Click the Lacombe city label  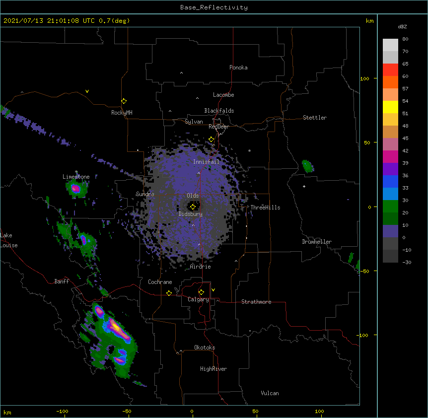click(x=223, y=95)
